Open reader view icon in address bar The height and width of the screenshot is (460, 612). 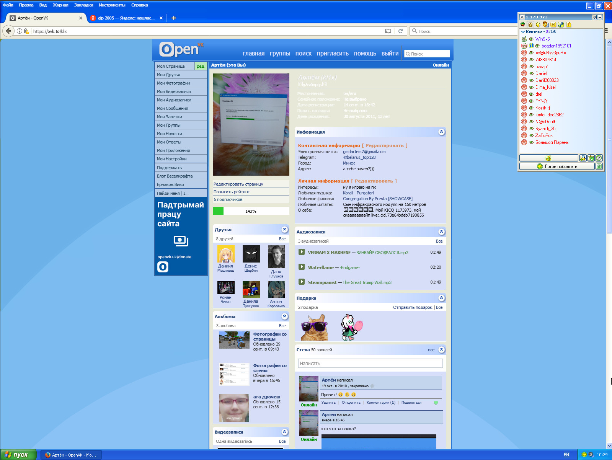pos(388,31)
